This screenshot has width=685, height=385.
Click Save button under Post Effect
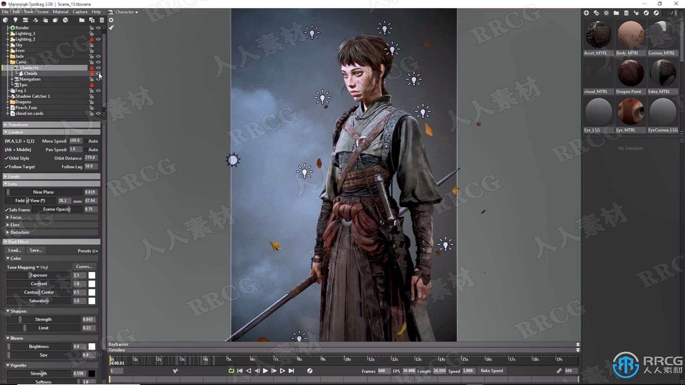coord(36,250)
